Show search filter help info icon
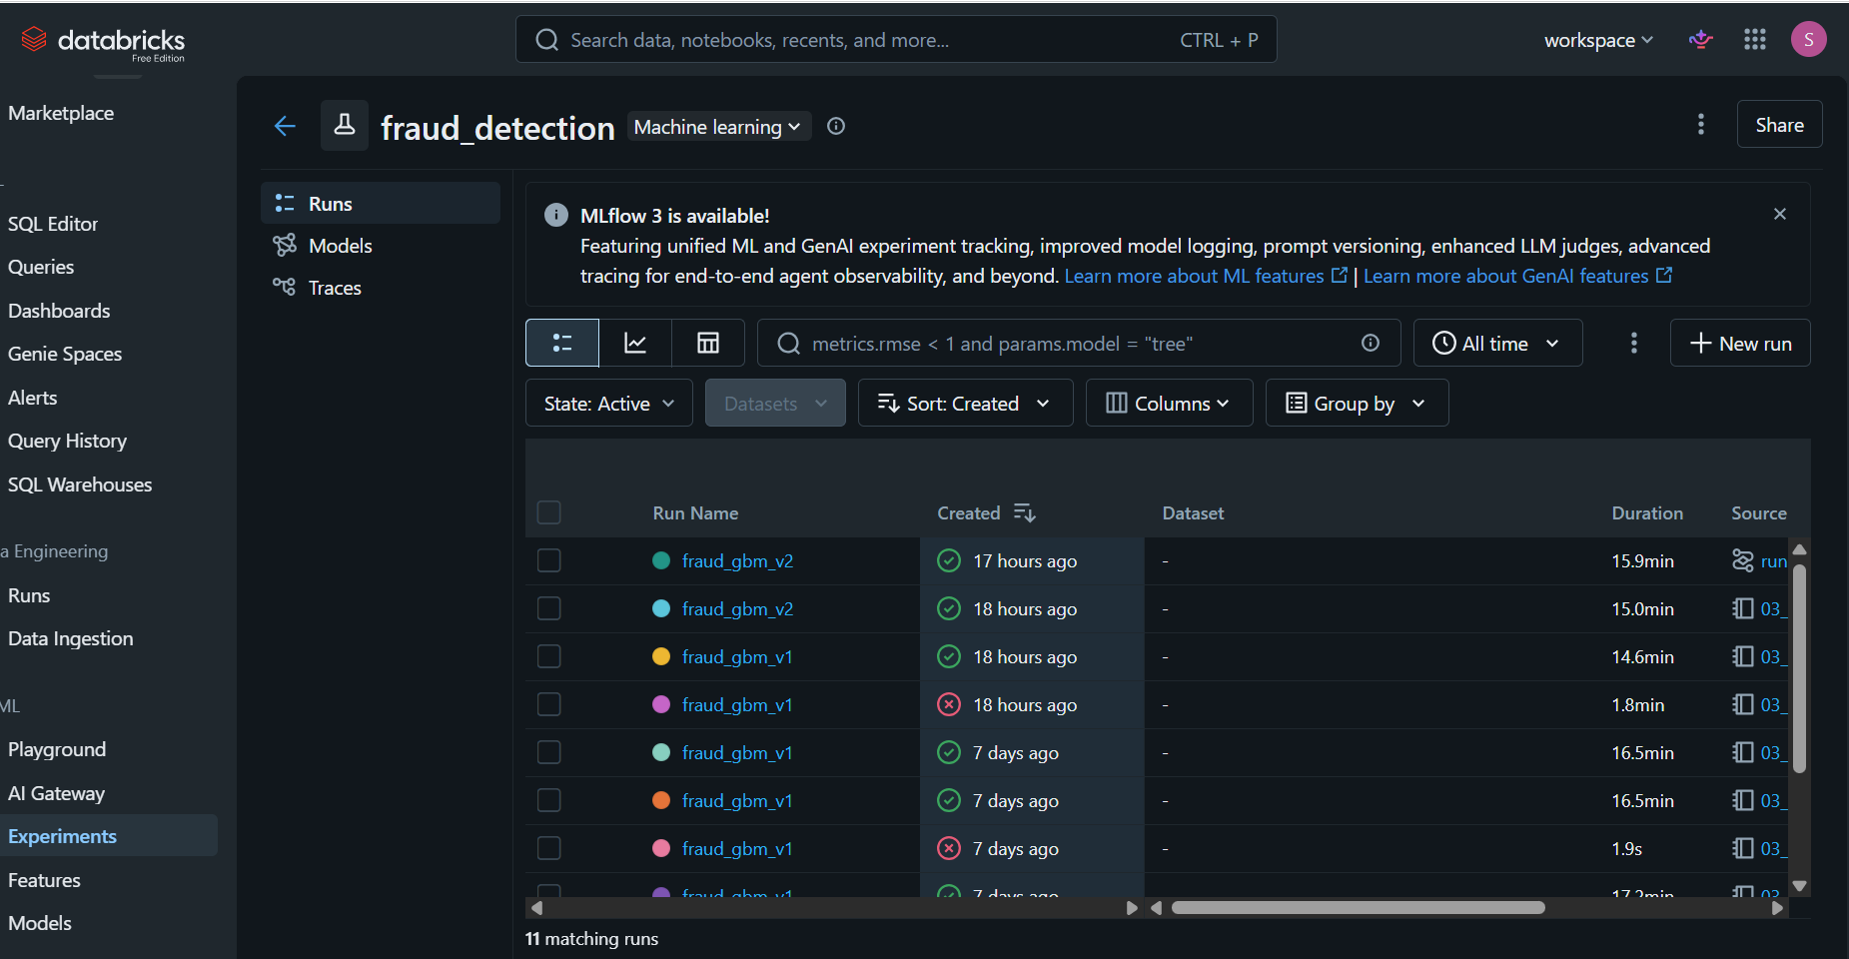 click(x=1371, y=343)
